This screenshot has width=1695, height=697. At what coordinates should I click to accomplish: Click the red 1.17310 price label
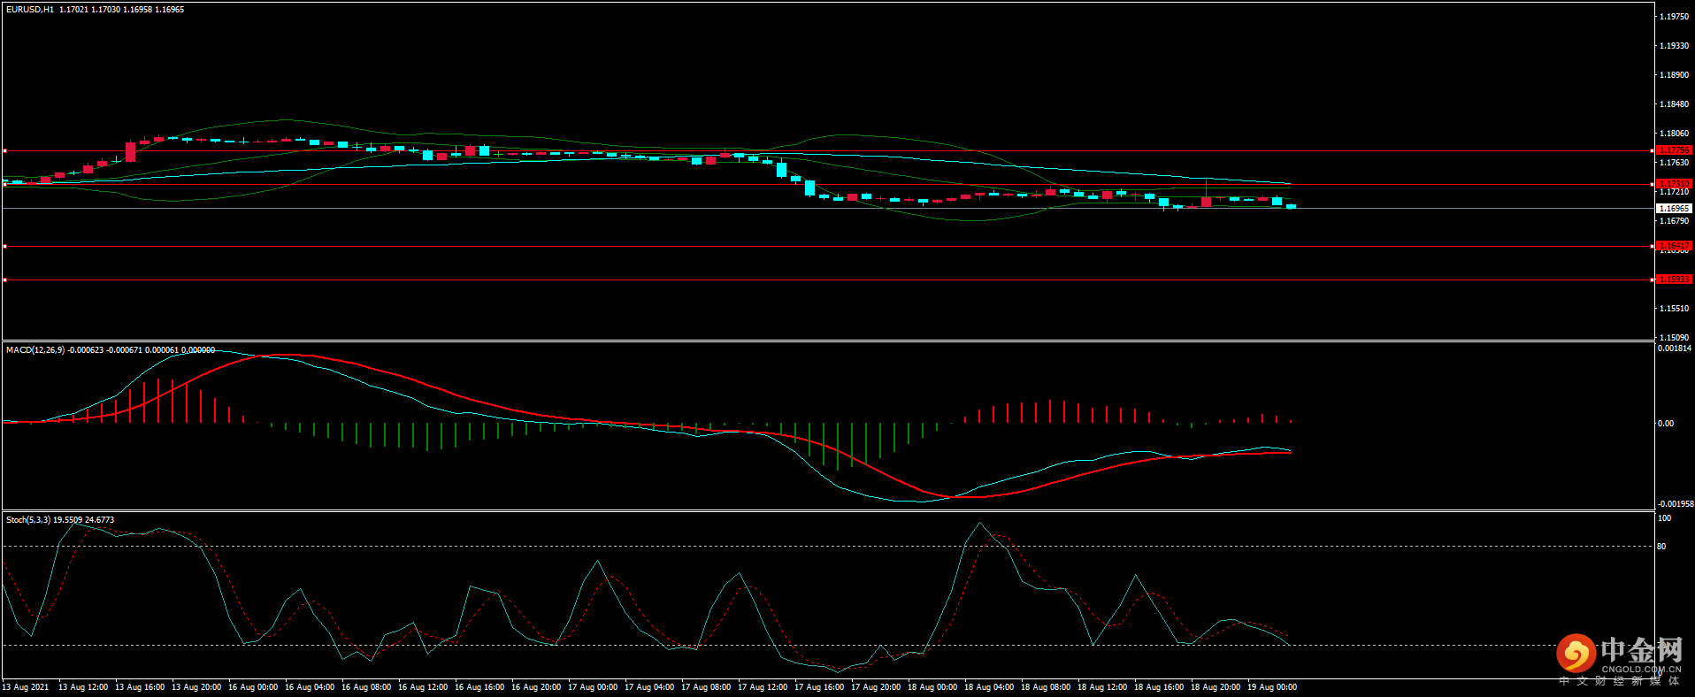pos(1673,184)
